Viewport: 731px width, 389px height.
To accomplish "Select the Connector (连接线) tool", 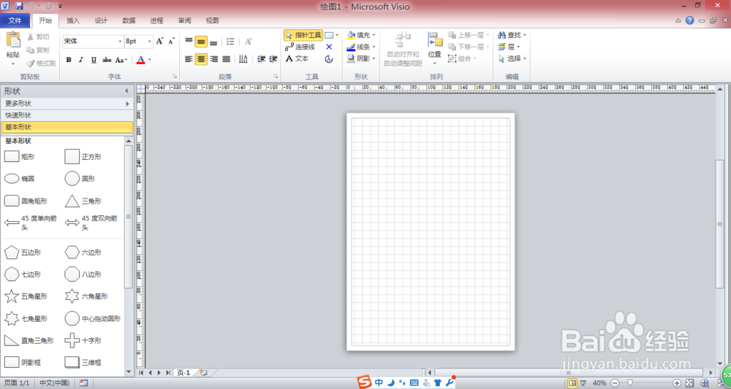I will (x=300, y=47).
